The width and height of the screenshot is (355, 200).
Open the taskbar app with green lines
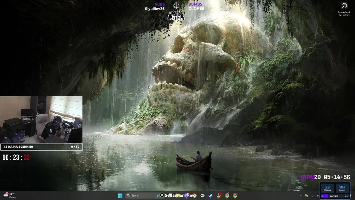[202, 196]
